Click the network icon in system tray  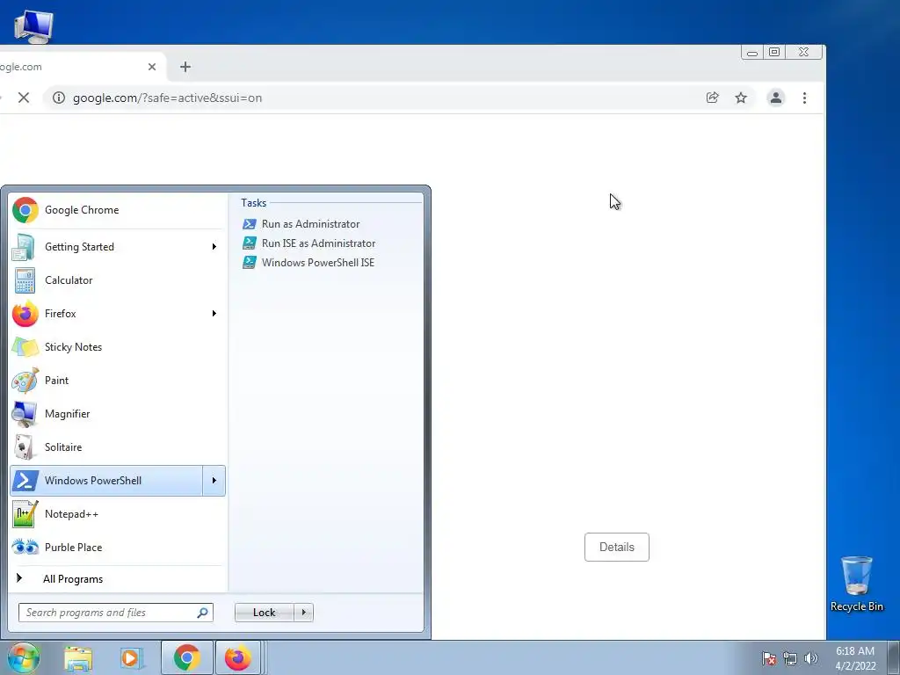click(x=790, y=658)
